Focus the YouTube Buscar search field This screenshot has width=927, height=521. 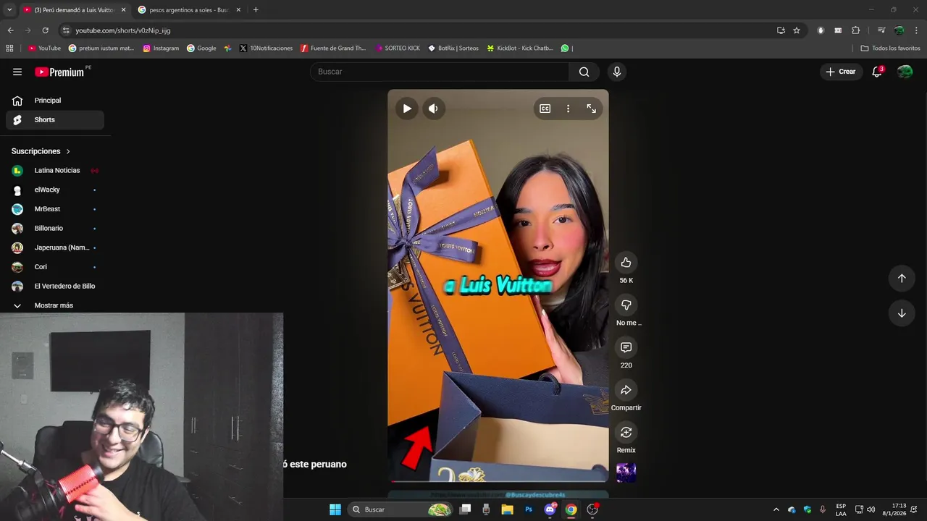440,72
